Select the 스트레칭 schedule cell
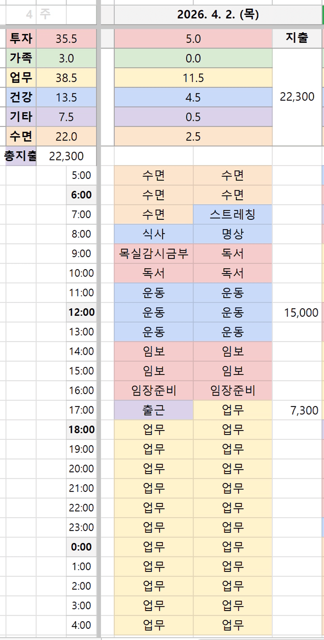324x640 pixels. [233, 215]
